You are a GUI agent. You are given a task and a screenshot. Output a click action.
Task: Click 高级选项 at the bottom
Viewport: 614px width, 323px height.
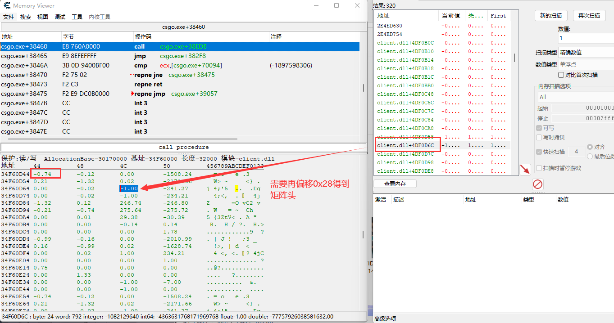point(385,319)
